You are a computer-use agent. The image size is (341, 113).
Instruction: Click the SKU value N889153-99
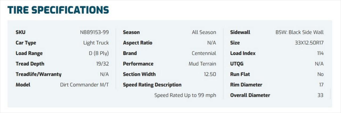(94, 32)
